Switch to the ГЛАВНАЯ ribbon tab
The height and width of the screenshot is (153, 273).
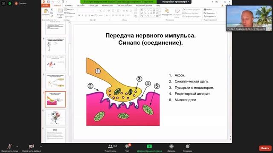pyautogui.click(x=57, y=6)
